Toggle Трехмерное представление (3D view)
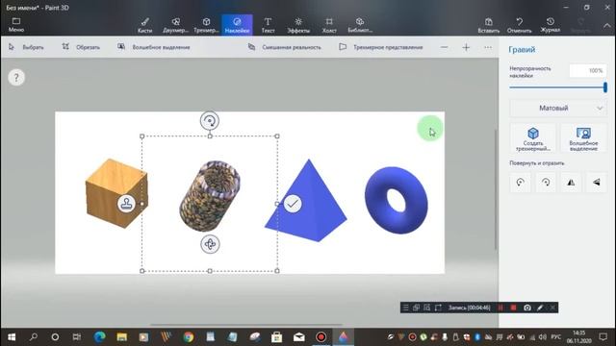 pos(381,47)
